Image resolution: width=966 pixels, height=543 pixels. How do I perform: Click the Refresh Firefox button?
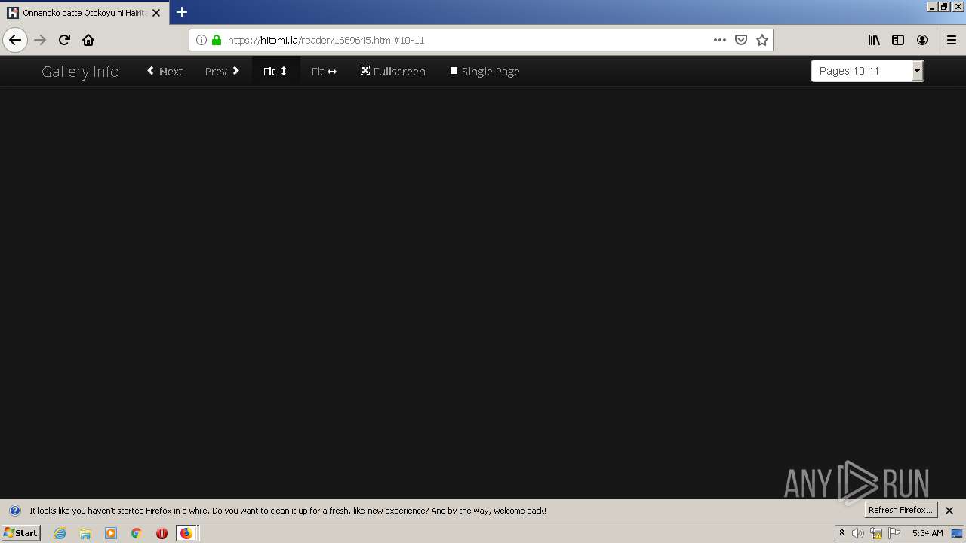pyautogui.click(x=900, y=510)
